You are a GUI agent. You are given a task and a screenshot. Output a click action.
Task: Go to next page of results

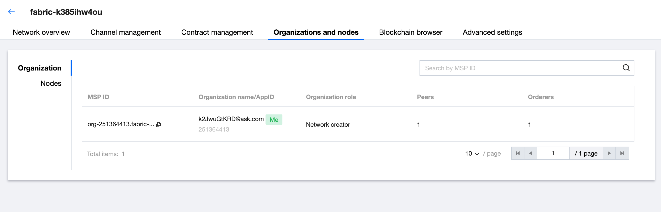point(609,153)
